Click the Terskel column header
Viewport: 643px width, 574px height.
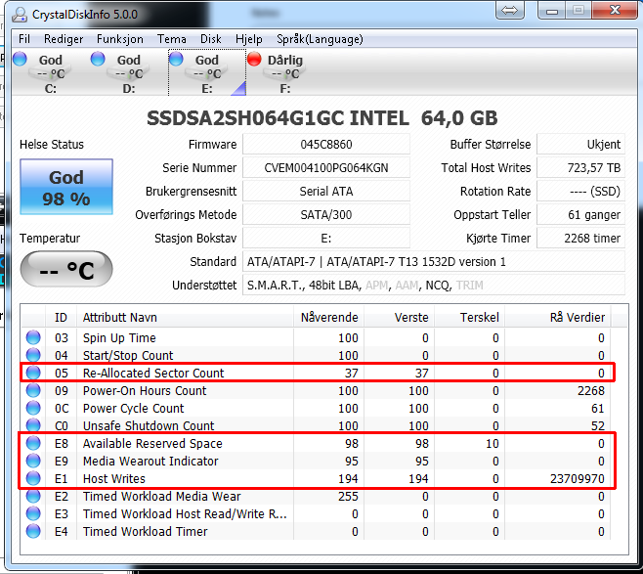point(470,317)
